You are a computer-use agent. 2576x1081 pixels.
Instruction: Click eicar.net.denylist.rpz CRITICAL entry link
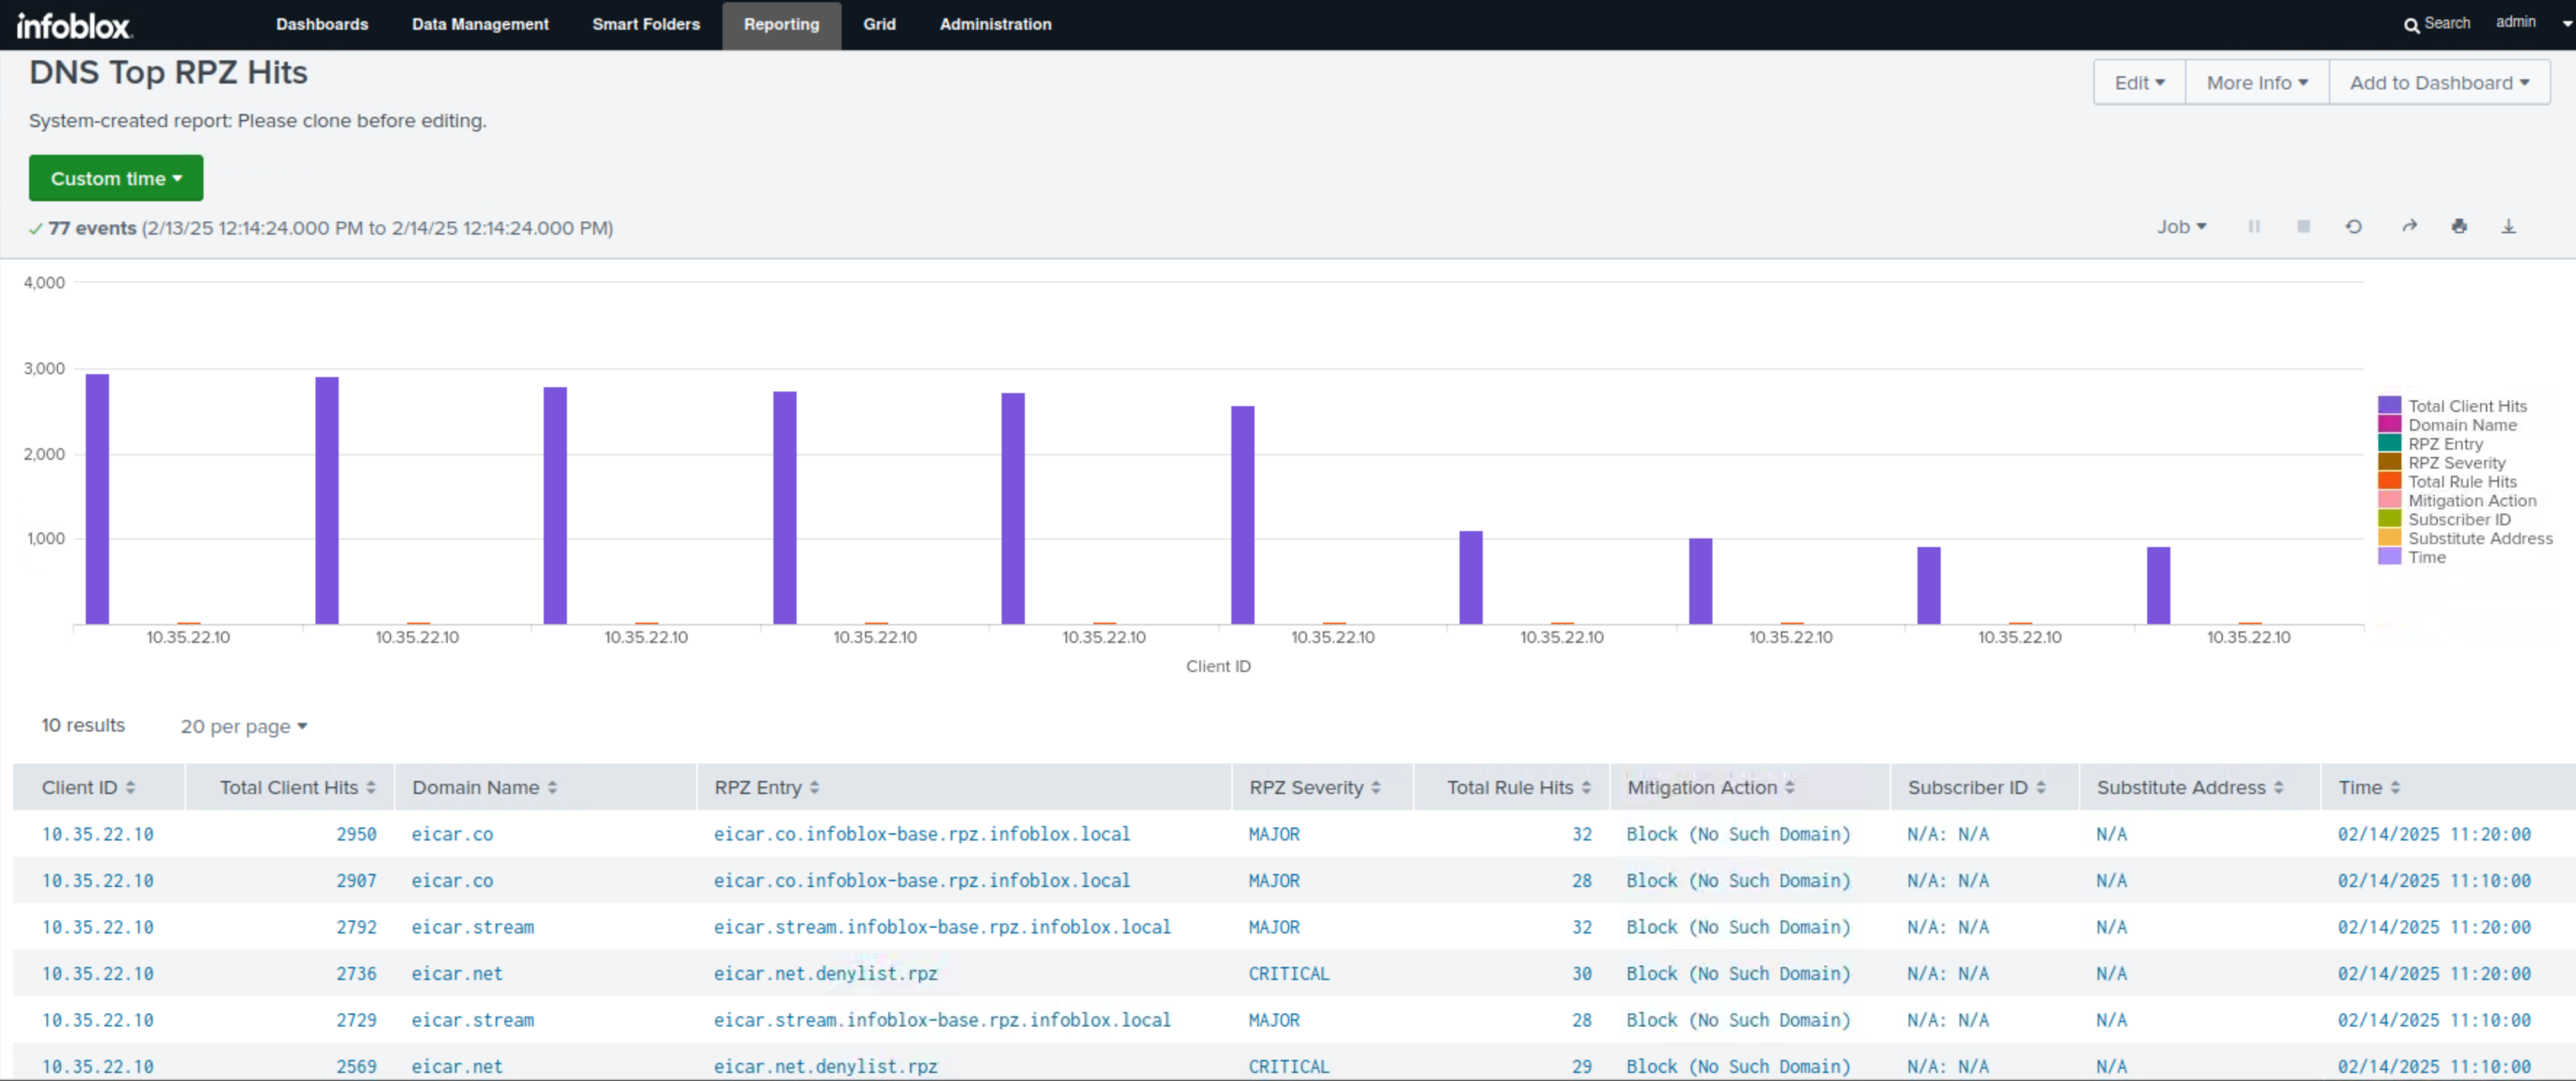click(825, 973)
